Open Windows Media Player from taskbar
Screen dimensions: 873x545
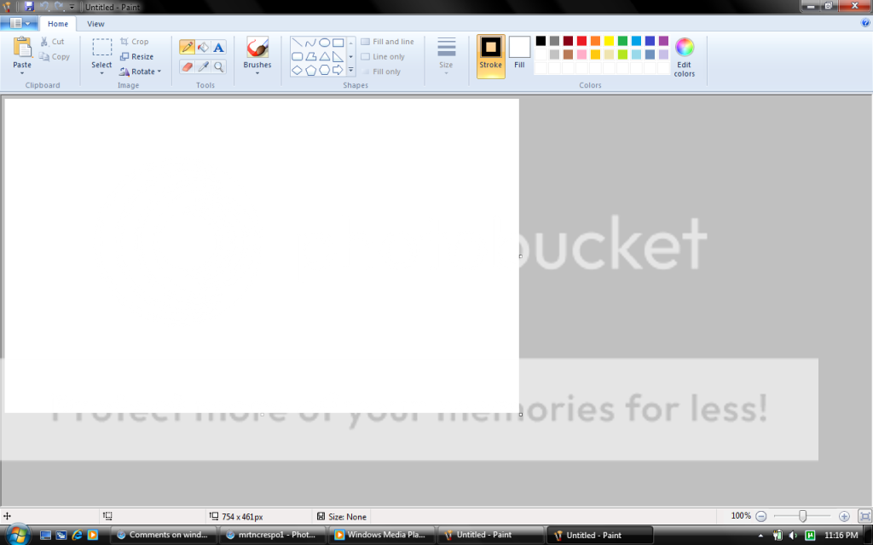pyautogui.click(x=380, y=535)
